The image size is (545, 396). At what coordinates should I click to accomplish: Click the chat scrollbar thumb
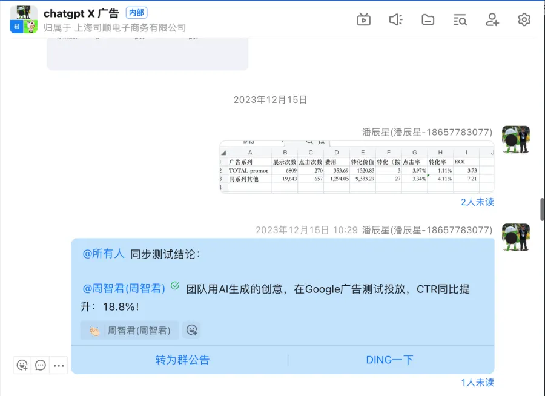542,209
